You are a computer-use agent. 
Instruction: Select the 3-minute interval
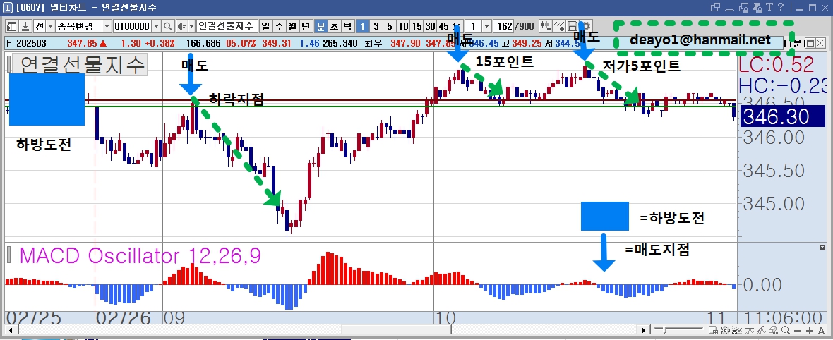[376, 26]
